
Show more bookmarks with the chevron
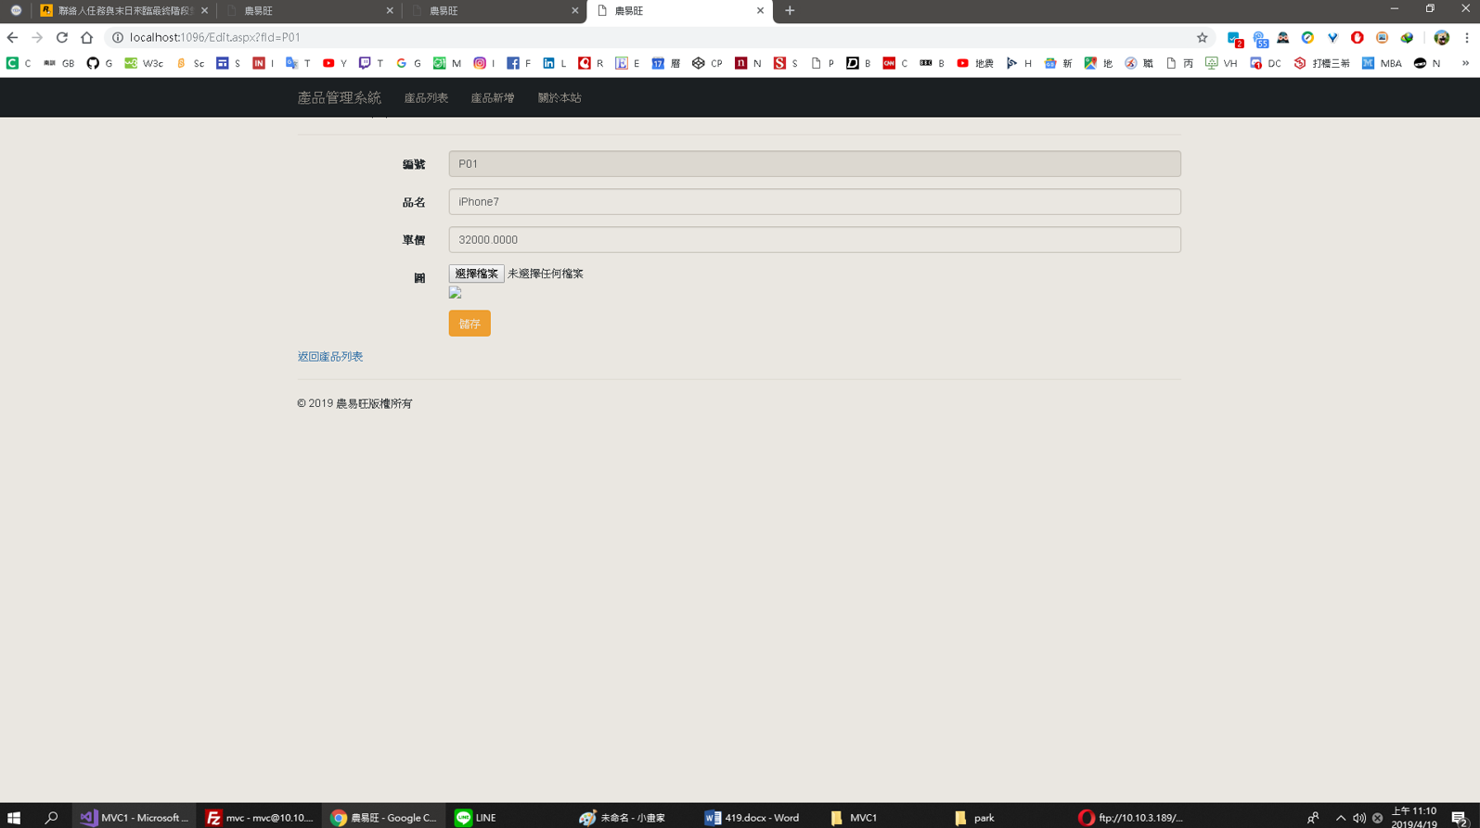tap(1465, 63)
